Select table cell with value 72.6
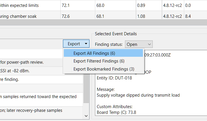The width and height of the screenshot is (207, 121). pos(78,15)
